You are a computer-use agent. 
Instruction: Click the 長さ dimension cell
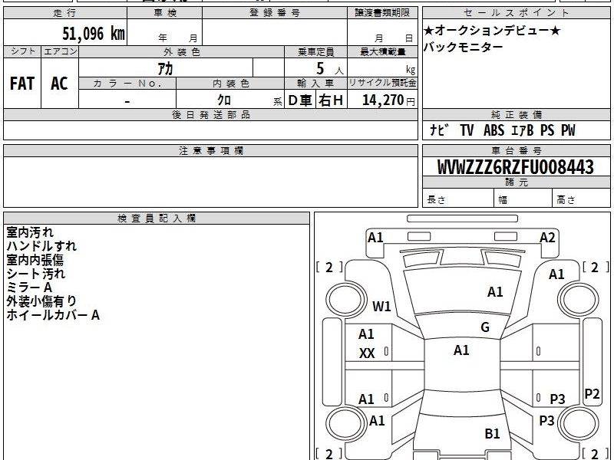click(x=458, y=198)
